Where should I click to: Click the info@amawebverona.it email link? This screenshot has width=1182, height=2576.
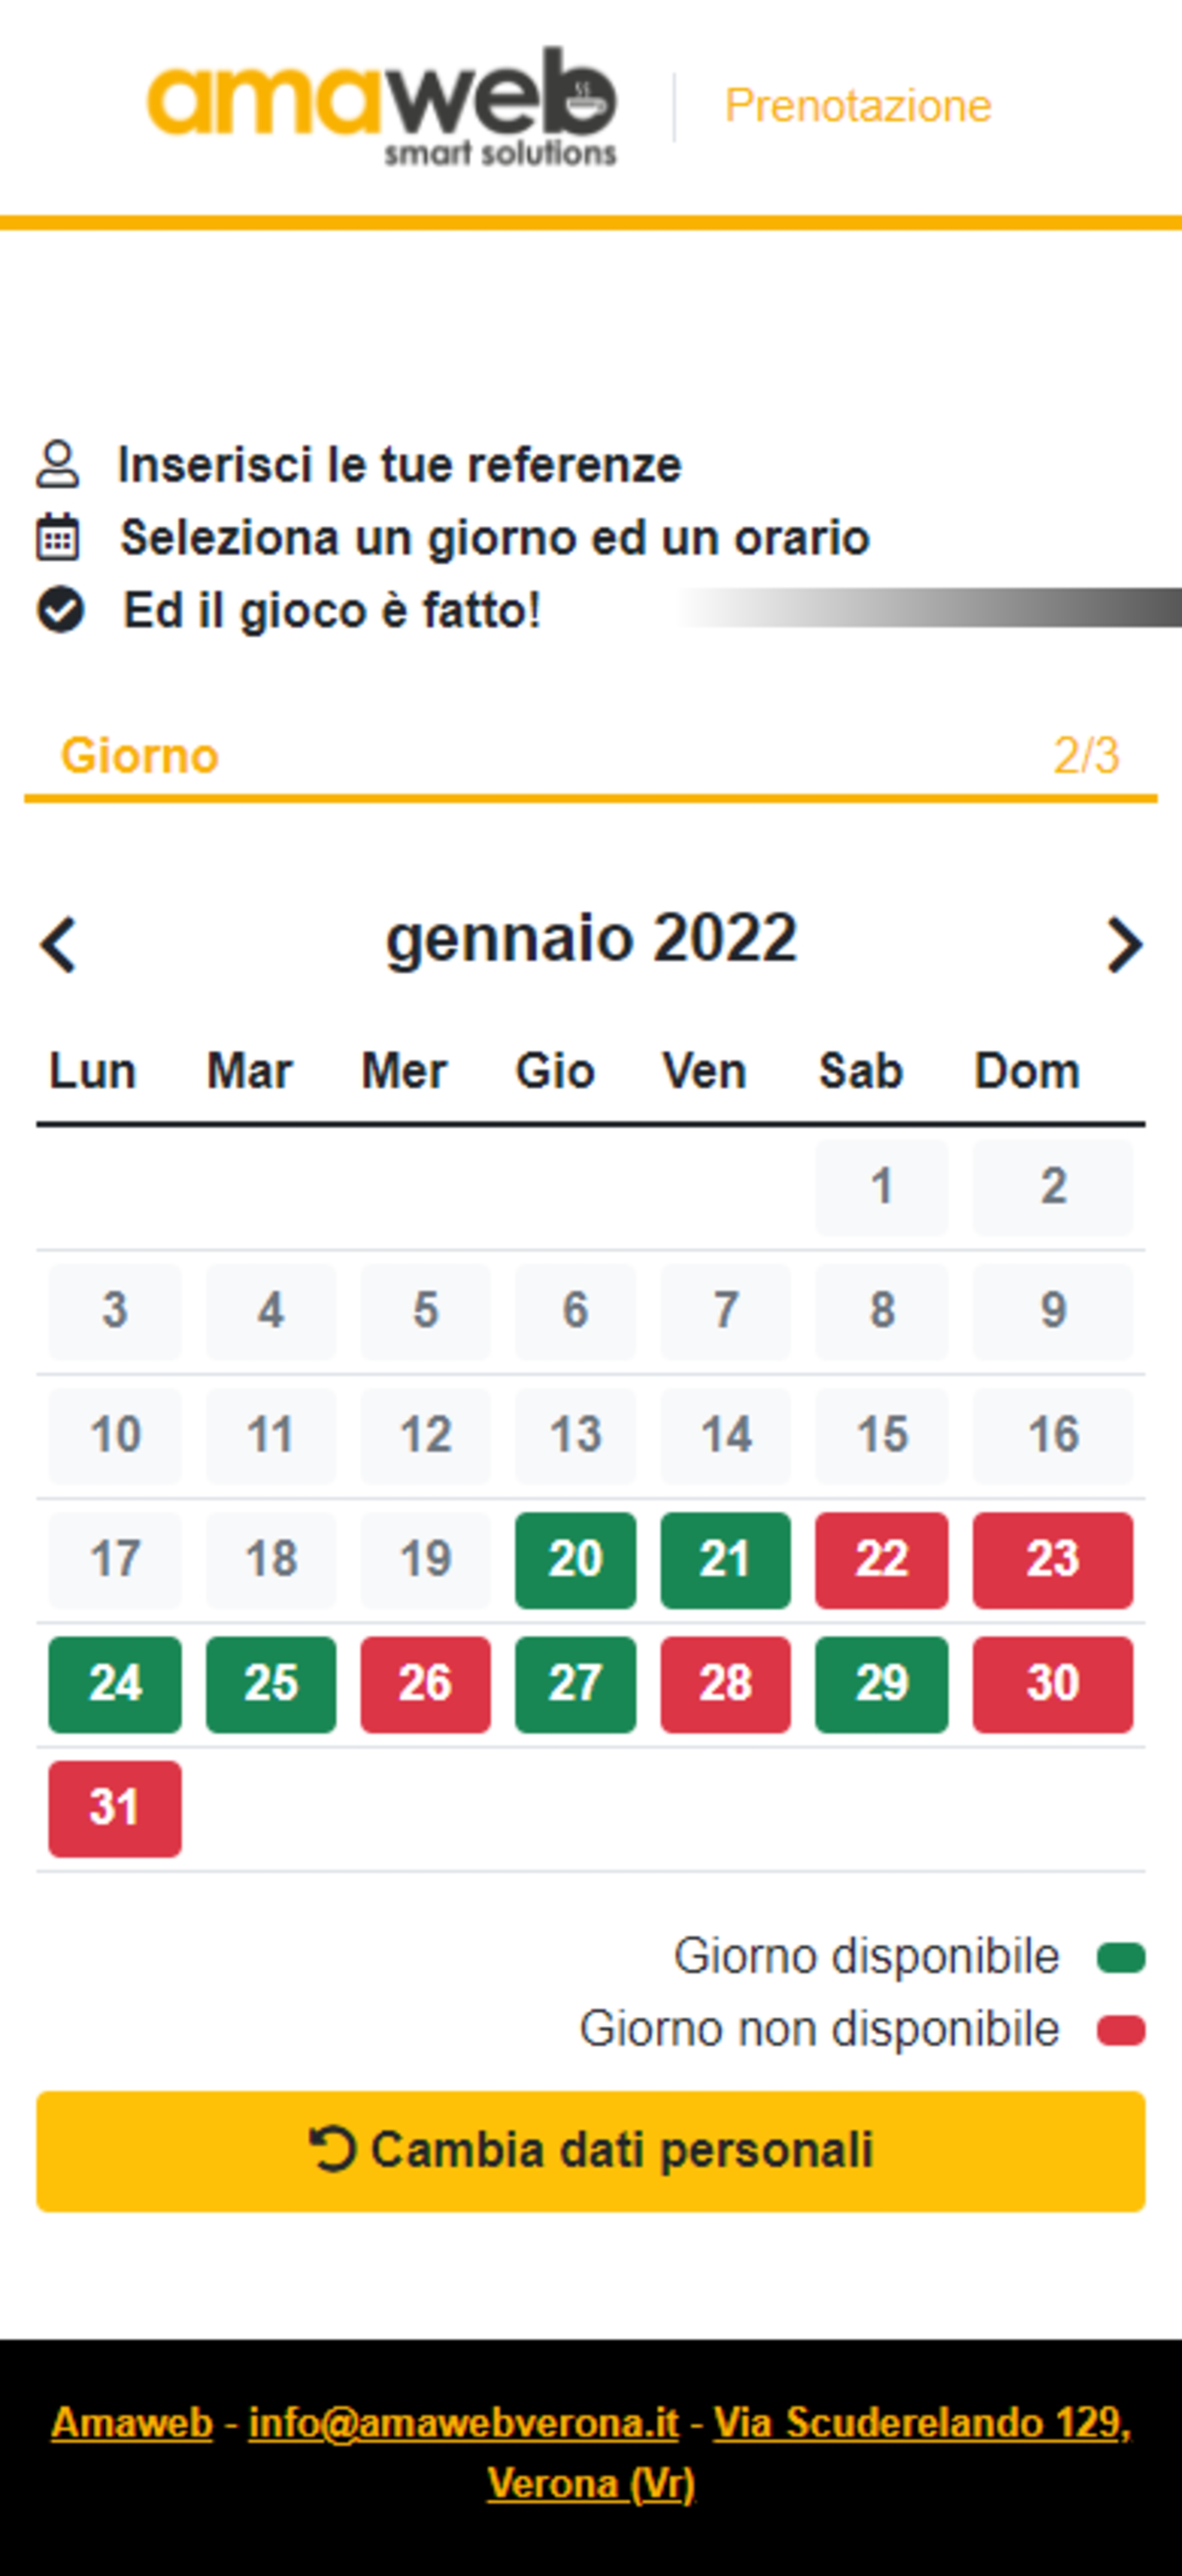[x=463, y=2423]
